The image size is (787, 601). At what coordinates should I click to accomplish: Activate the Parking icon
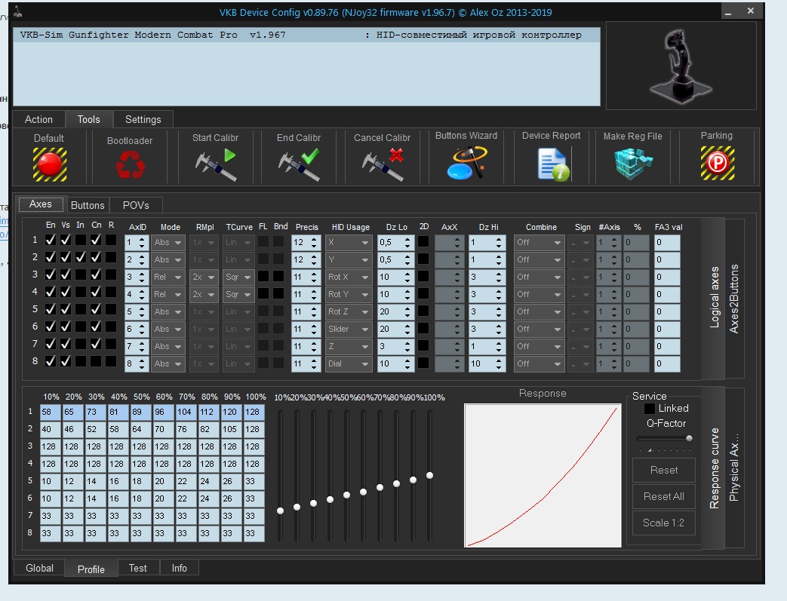tap(718, 163)
